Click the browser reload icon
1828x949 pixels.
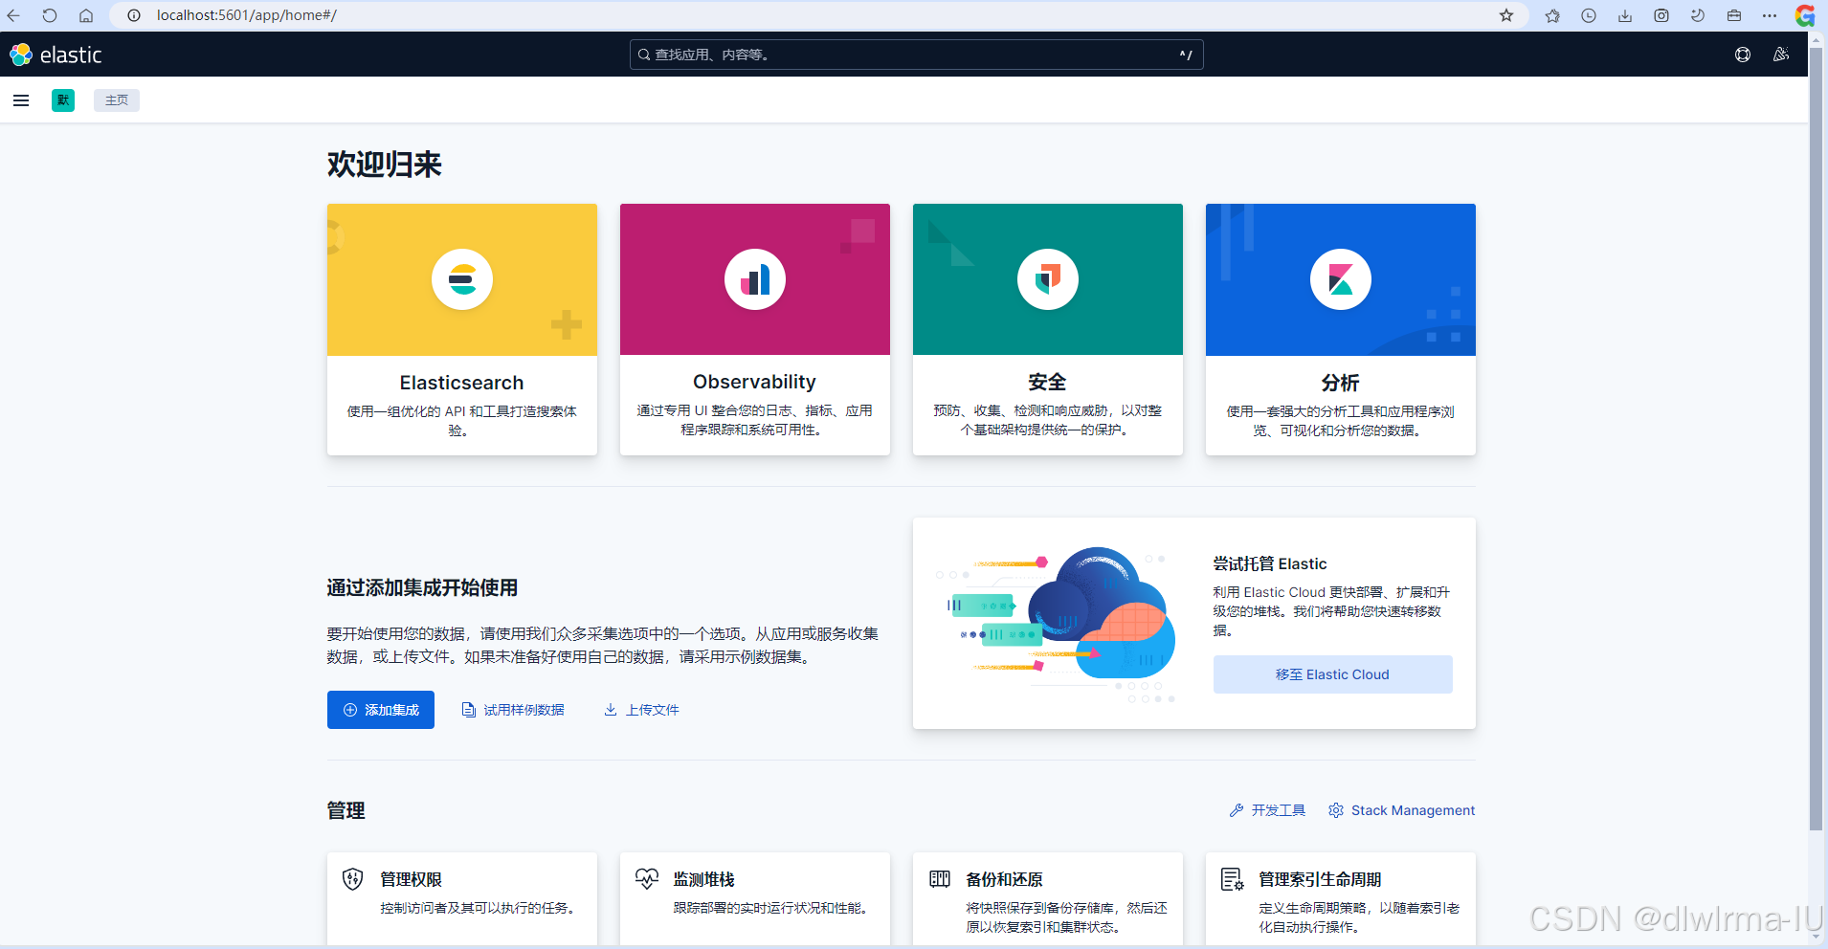tap(50, 15)
